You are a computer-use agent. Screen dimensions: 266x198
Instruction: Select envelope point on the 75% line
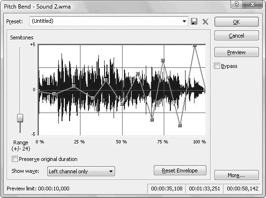click(163, 60)
